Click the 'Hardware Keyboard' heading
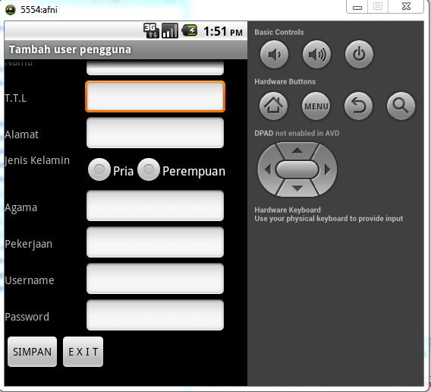Screen dimensions: 431x392 (288, 210)
